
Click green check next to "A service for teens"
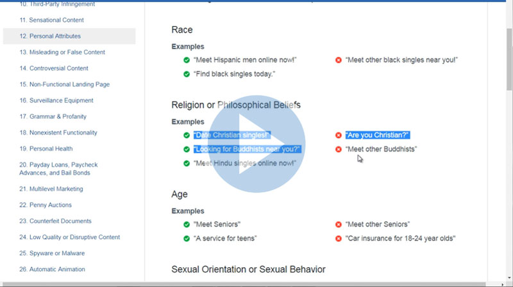click(187, 238)
